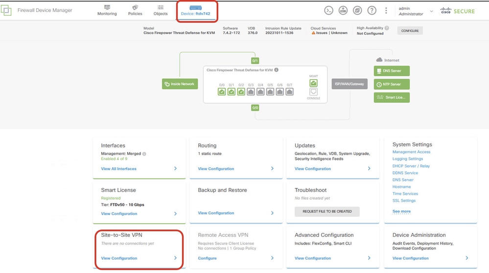Image resolution: width=489 pixels, height=273 pixels.
Task: Open the CLI console icon
Action: point(329,11)
